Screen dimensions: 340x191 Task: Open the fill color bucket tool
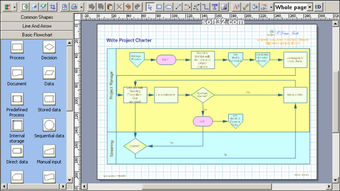[x=255, y=7]
